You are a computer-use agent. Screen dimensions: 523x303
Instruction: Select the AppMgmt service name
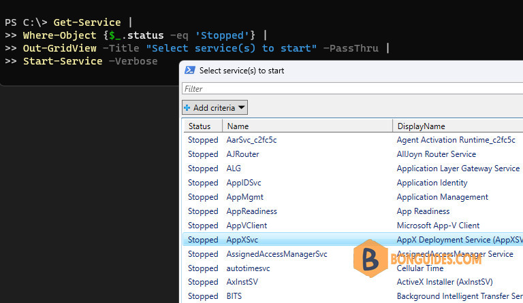tap(245, 197)
